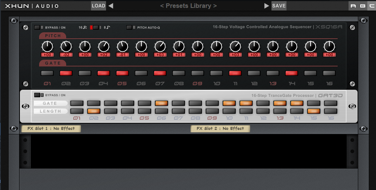This screenshot has height=190, width=376.
Task: Disable the lit sequencer gate step 05
Action: pyautogui.click(x=122, y=73)
